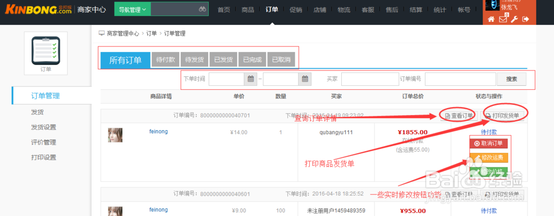This screenshot has width=554, height=216.
Task: Open the 商品 nav menu
Action: point(248,10)
